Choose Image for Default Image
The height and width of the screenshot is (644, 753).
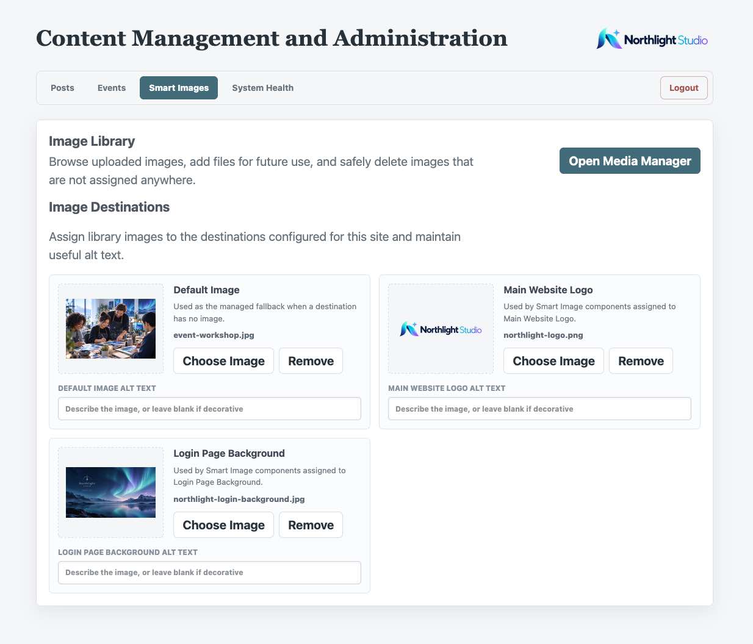click(x=223, y=361)
